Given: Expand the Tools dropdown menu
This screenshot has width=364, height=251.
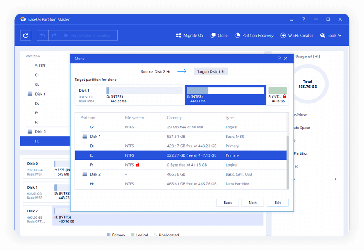Looking at the screenshot, I should (x=331, y=36).
